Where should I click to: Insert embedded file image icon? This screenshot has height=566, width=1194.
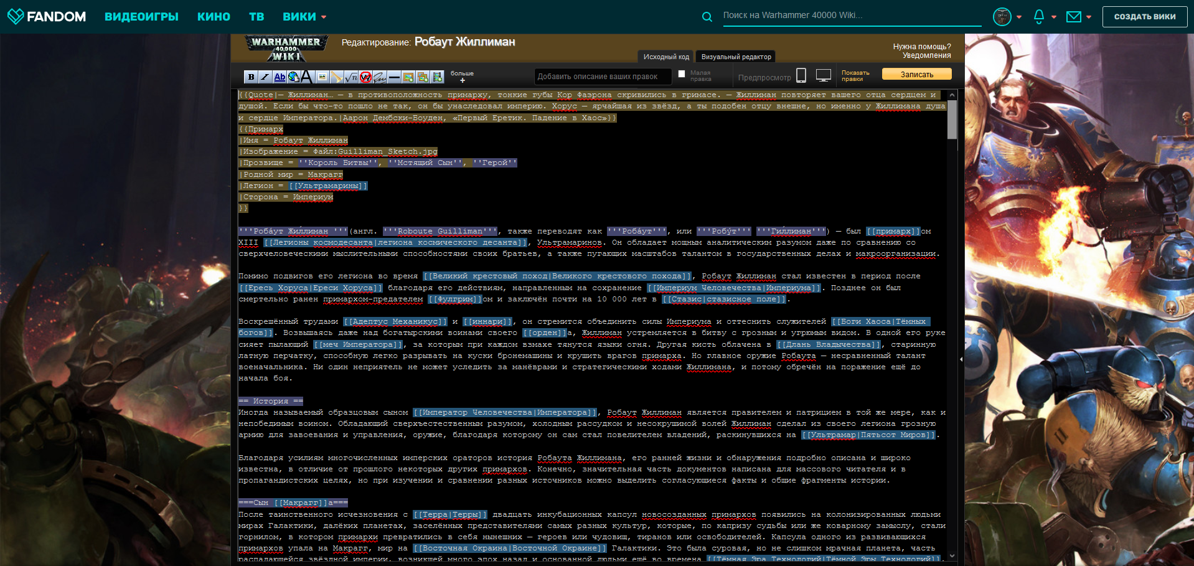pos(322,77)
